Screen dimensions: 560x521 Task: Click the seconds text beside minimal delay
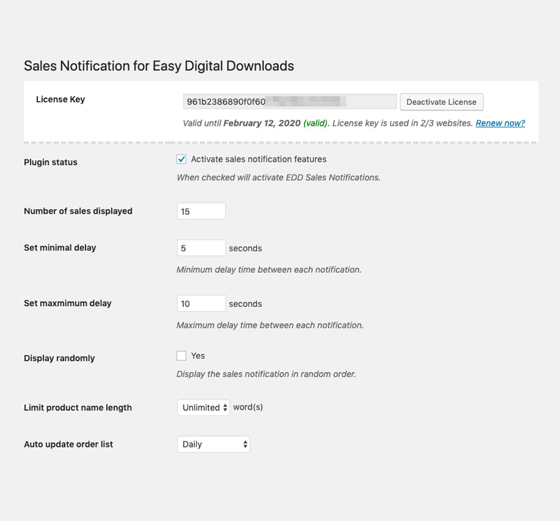click(x=245, y=248)
